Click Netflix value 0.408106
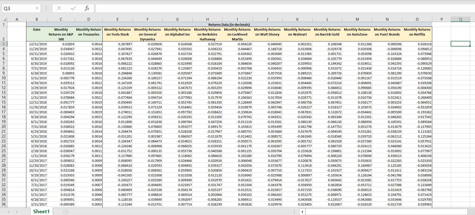Image resolution: width=475 pixels, height=215 pixels. click(x=417, y=156)
